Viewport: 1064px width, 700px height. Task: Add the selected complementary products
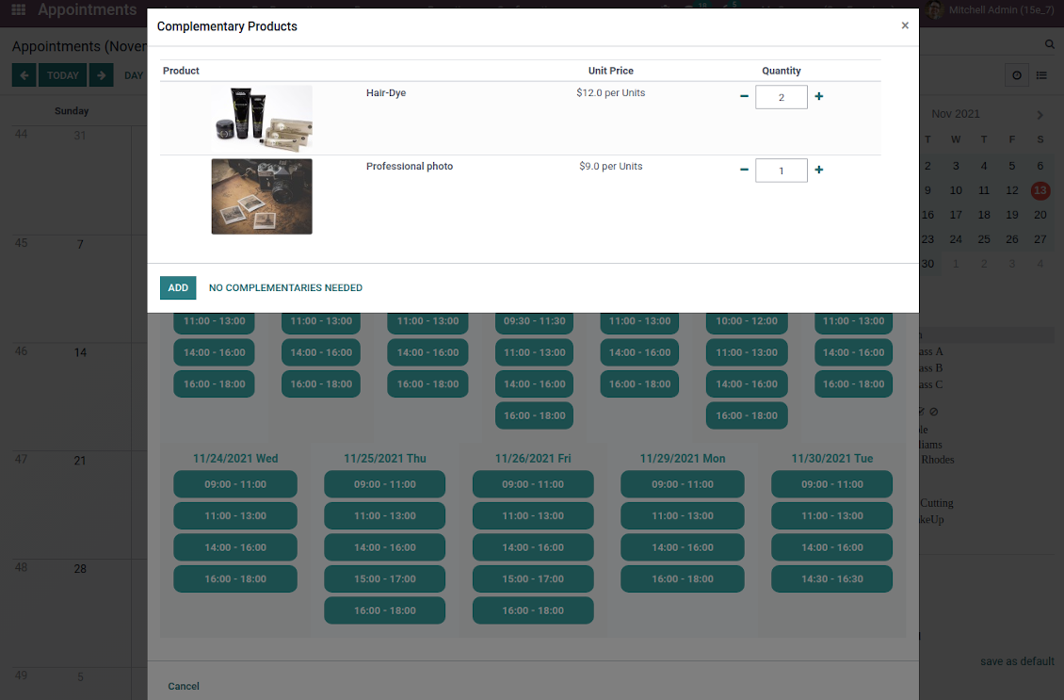tap(178, 288)
